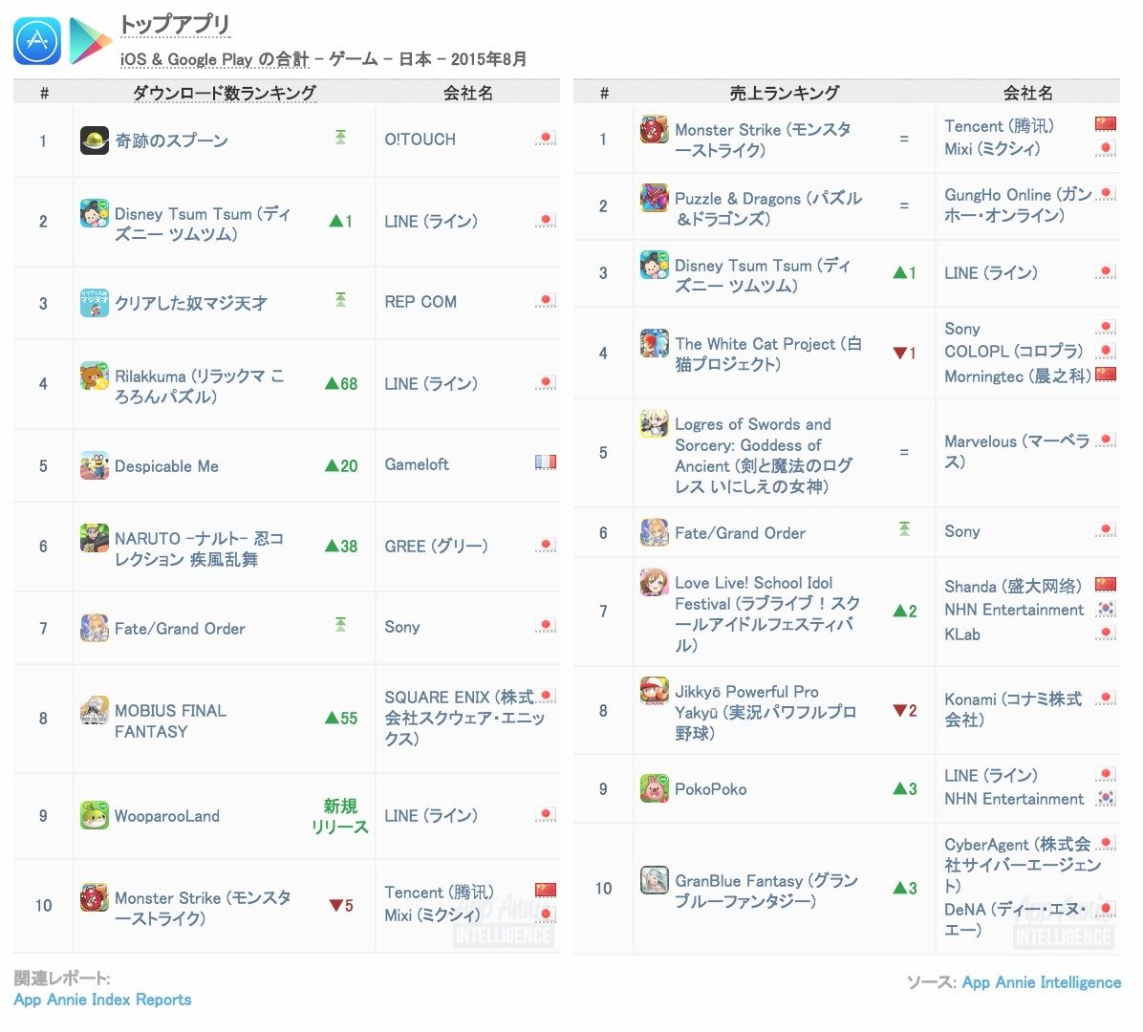Open the App Annie Index Reports link
Screen dimensions: 1143x1032
(102, 1000)
